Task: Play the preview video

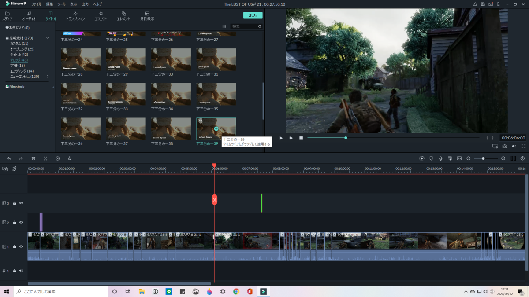Action: pos(291,138)
